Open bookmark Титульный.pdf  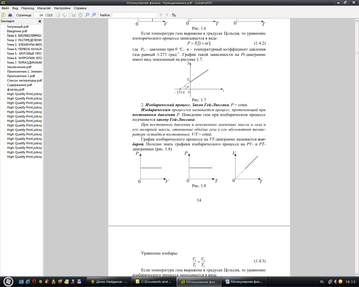click(x=18, y=27)
